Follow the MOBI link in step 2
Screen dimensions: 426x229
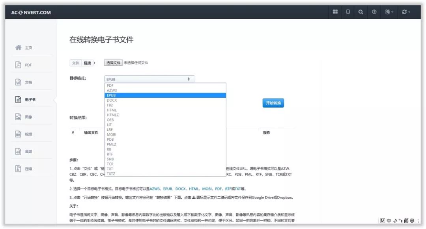[x=207, y=189]
